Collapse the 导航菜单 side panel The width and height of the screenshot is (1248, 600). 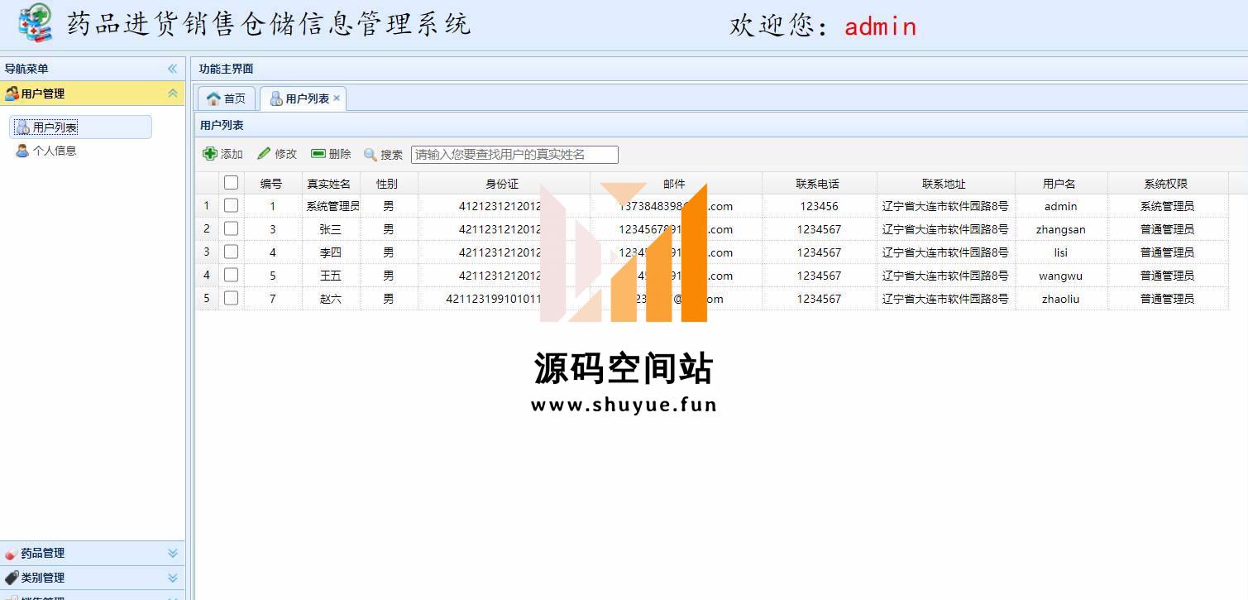[172, 69]
